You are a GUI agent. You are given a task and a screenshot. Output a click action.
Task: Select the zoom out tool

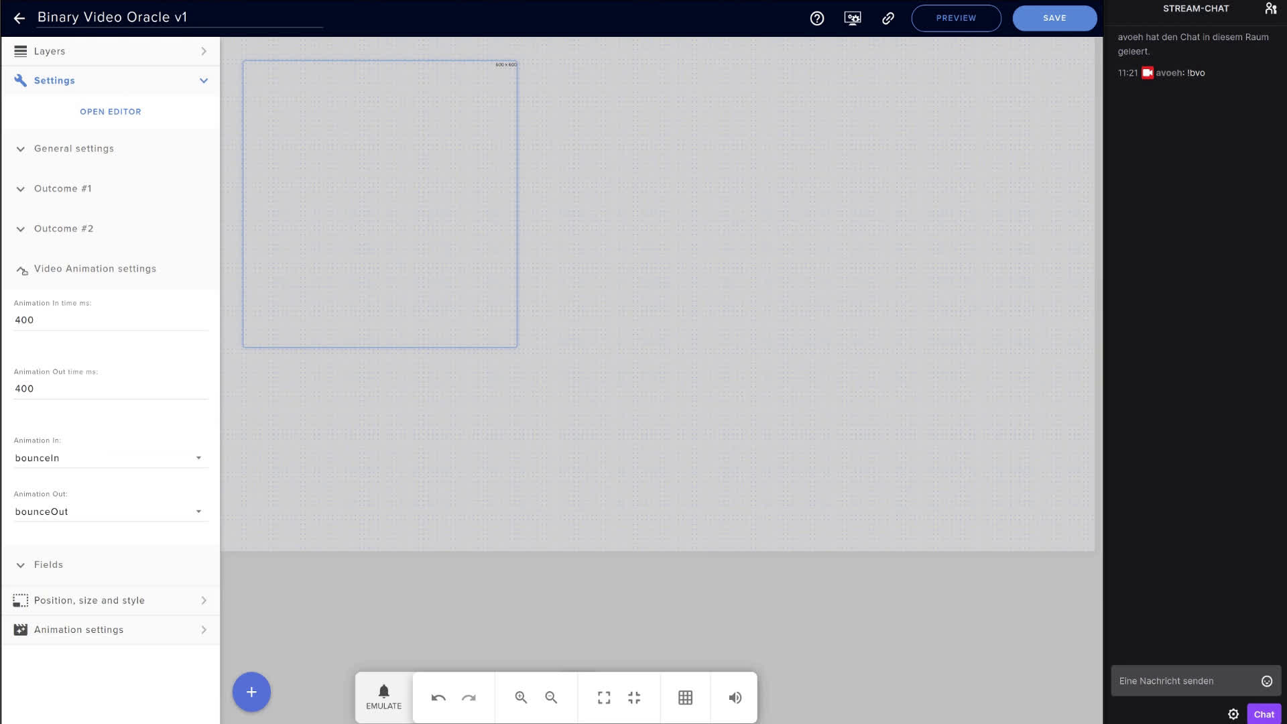pyautogui.click(x=551, y=697)
